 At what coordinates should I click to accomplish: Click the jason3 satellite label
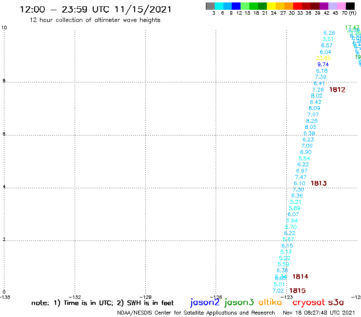click(239, 302)
